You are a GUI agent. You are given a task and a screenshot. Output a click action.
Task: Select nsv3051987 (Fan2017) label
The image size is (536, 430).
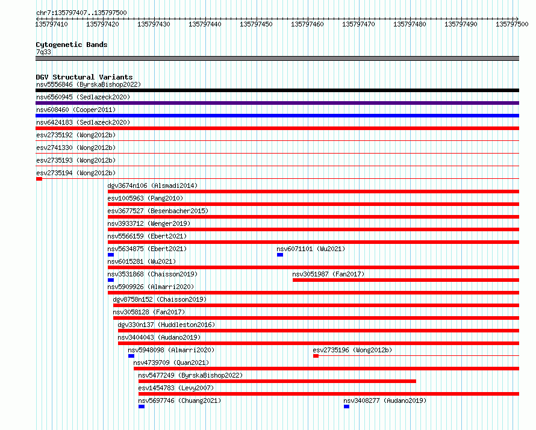click(328, 274)
